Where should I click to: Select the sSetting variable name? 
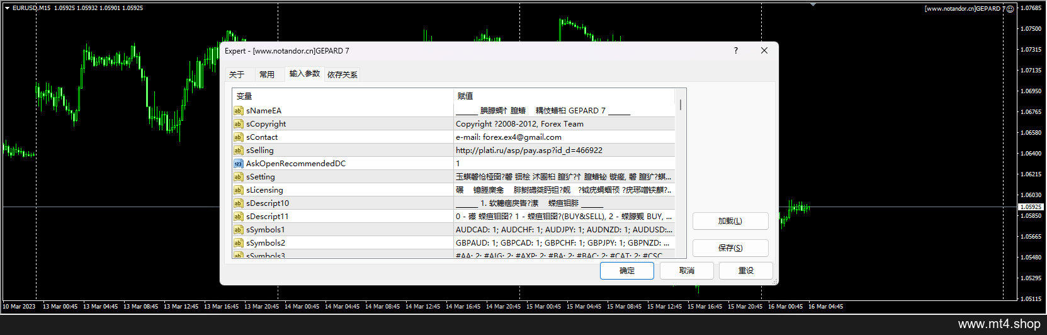pos(261,177)
